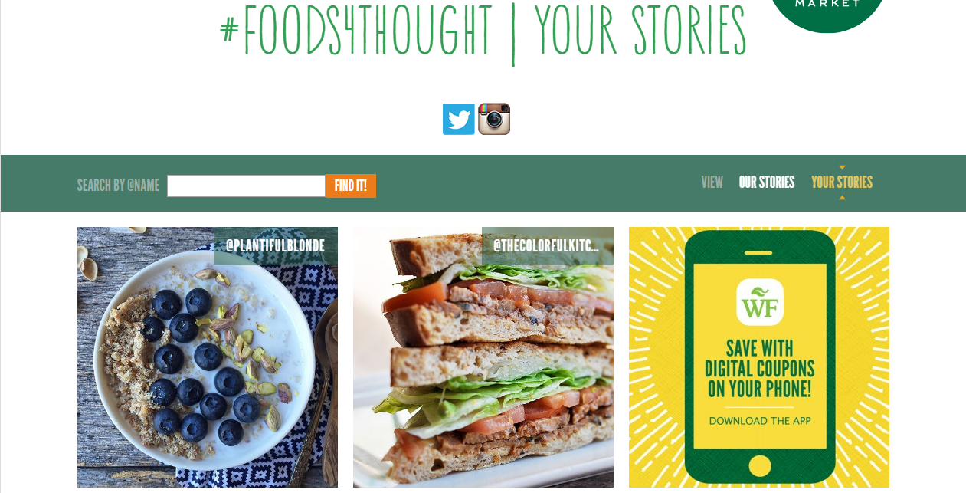Click the VIEW label in the green bar
Screen dimensions: 966x493
tap(712, 182)
